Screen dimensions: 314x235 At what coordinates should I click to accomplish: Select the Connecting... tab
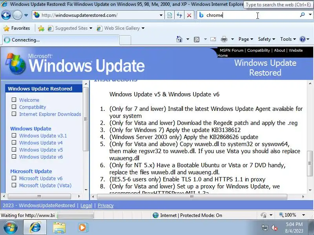pos(61,40)
